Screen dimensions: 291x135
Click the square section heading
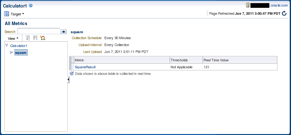point(77,32)
